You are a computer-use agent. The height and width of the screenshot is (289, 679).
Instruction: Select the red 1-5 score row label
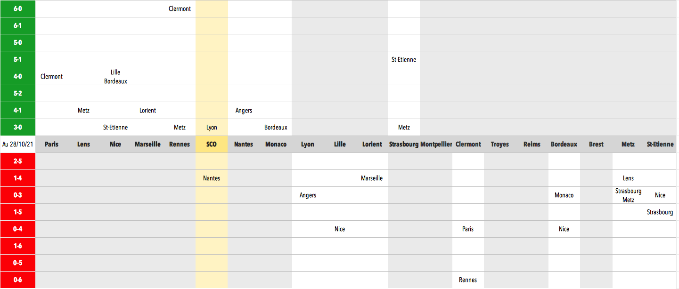point(17,212)
